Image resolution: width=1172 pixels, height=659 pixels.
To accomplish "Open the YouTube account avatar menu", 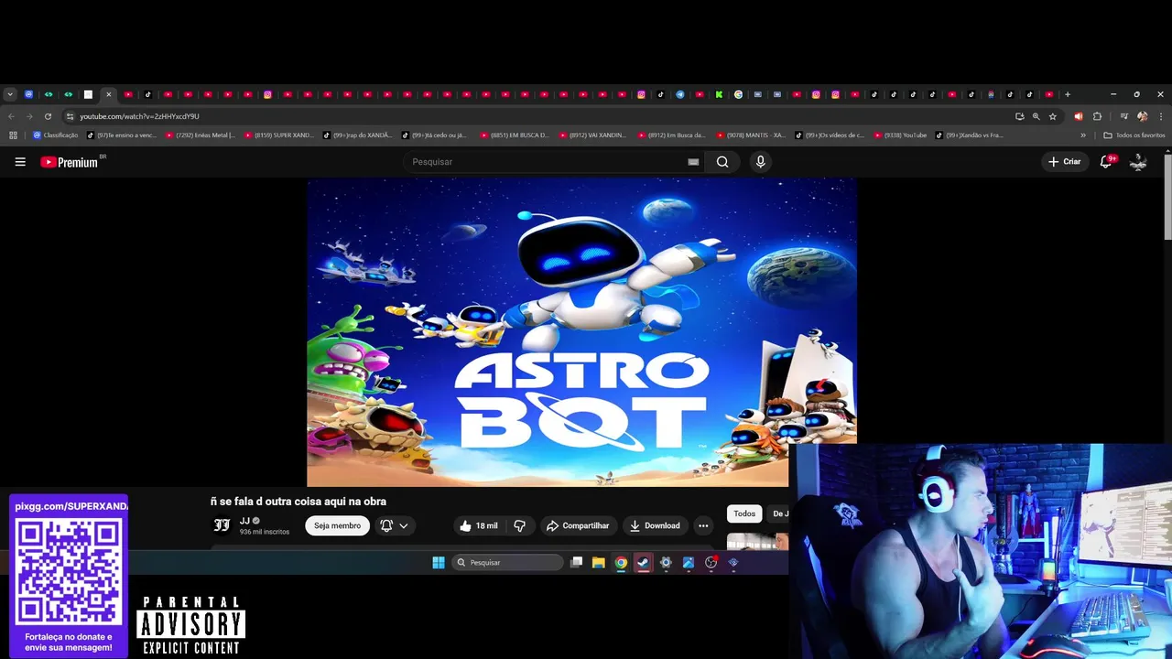I will click(1138, 162).
